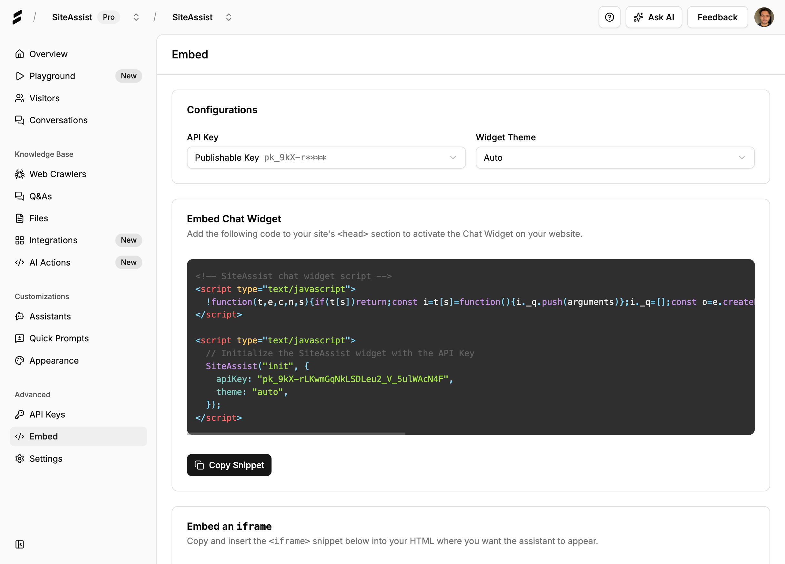Click the Assistants bot icon
785x564 pixels.
20,316
